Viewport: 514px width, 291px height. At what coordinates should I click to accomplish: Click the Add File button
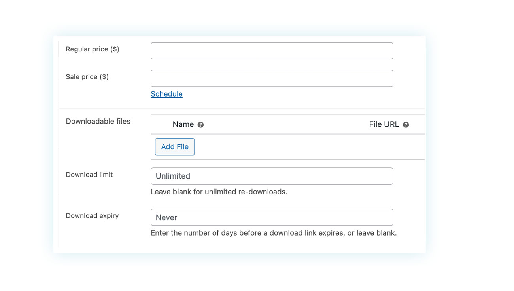pos(175,147)
